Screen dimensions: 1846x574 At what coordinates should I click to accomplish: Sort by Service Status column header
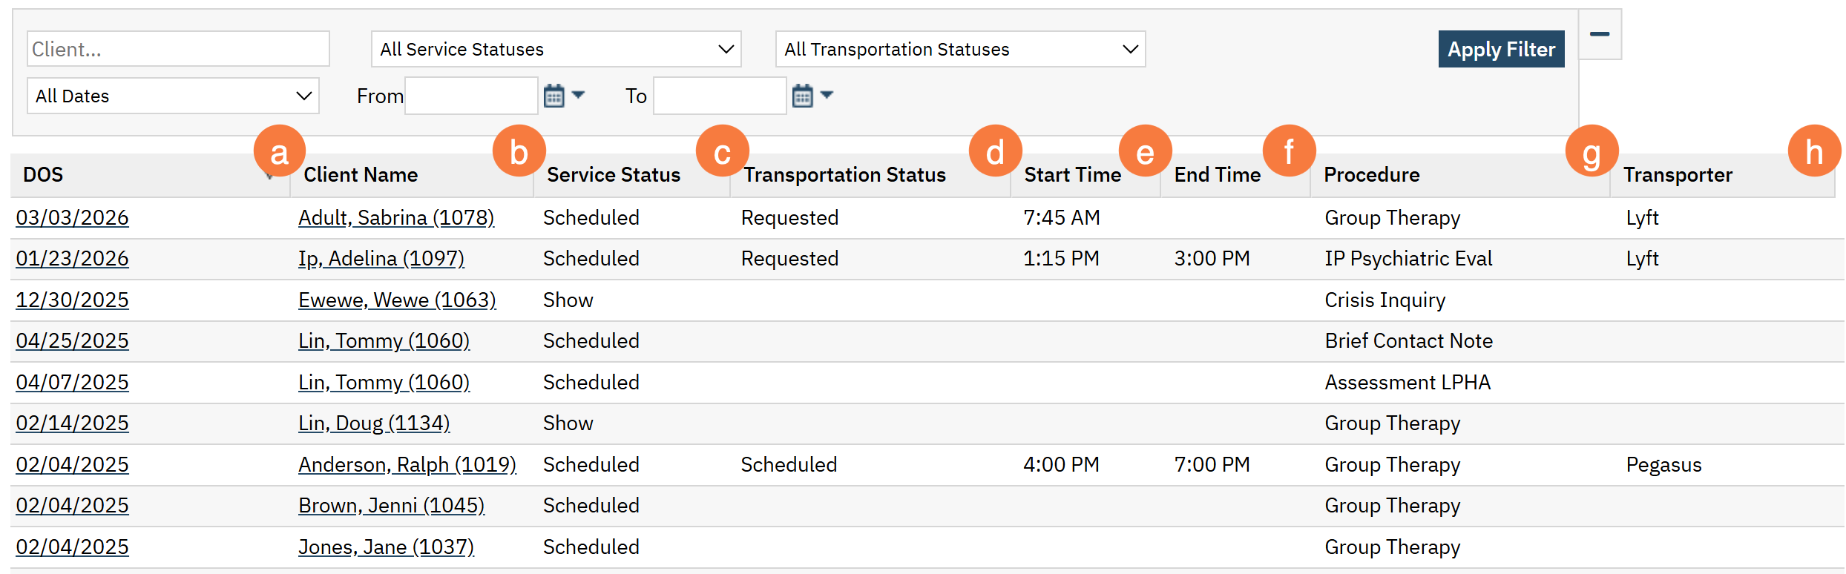[x=614, y=175]
